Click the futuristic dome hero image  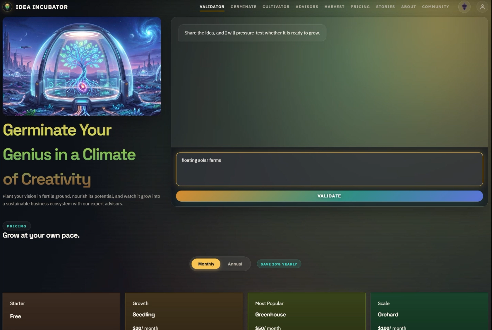pos(82,66)
